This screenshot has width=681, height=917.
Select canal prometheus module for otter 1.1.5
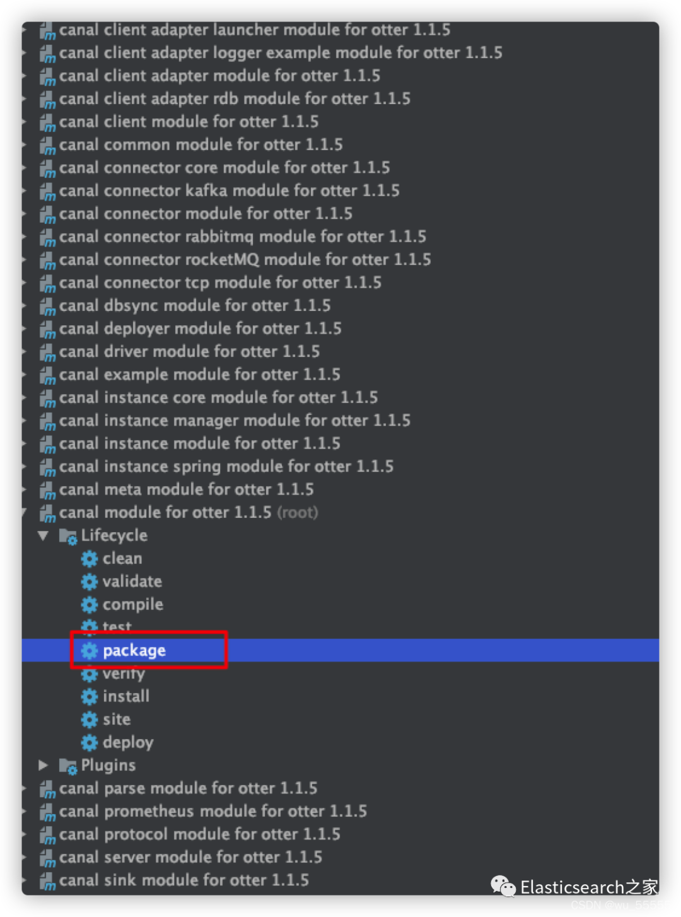click(x=340, y=811)
